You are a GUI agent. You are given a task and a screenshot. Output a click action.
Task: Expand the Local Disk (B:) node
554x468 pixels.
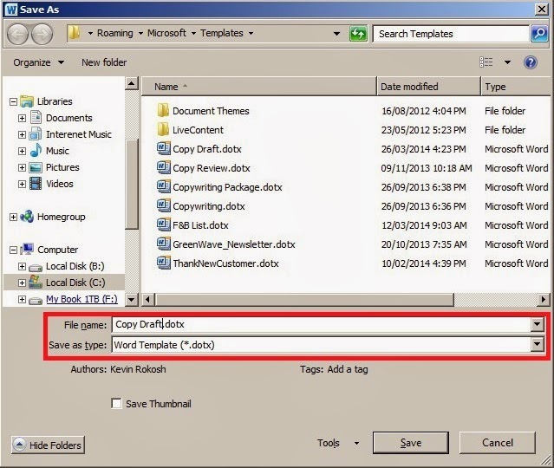22,266
